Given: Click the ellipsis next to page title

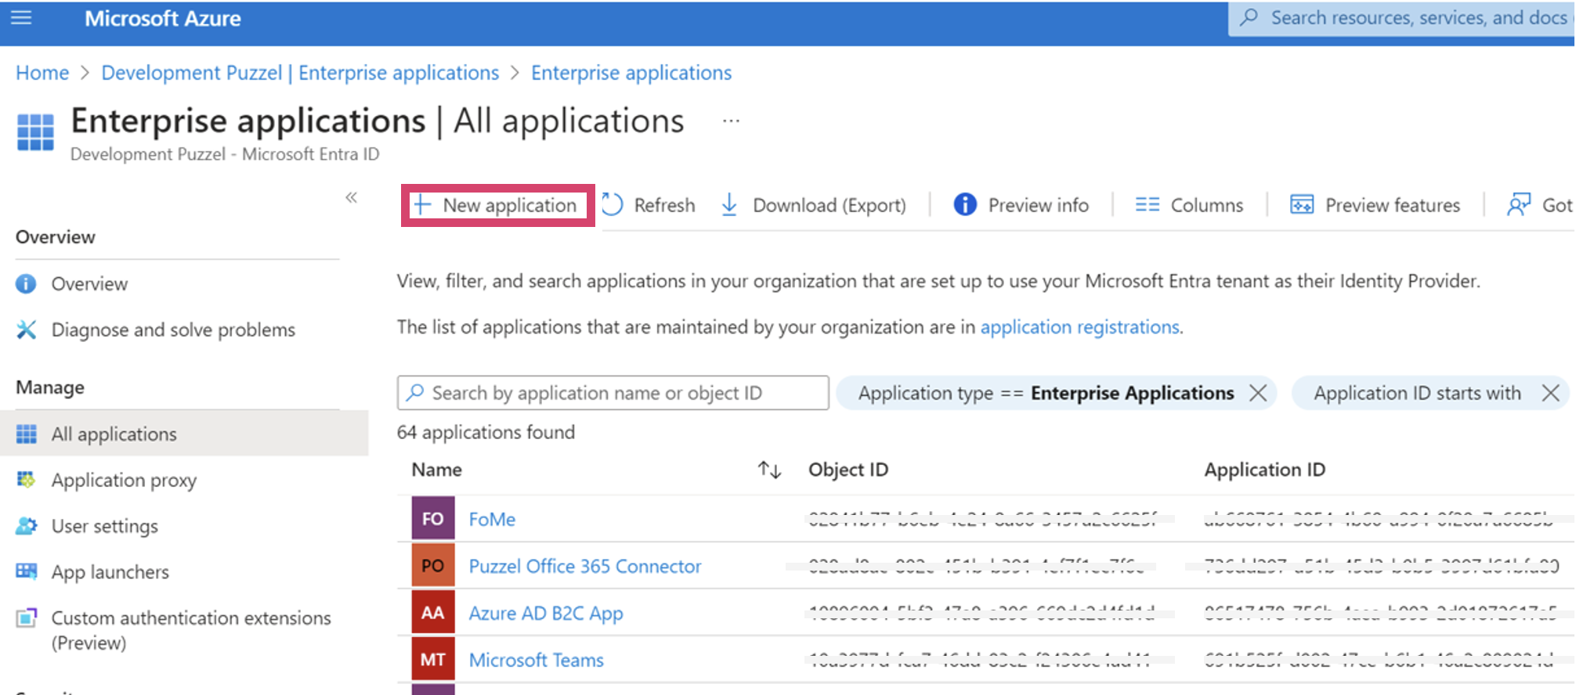Looking at the screenshot, I should click(731, 121).
